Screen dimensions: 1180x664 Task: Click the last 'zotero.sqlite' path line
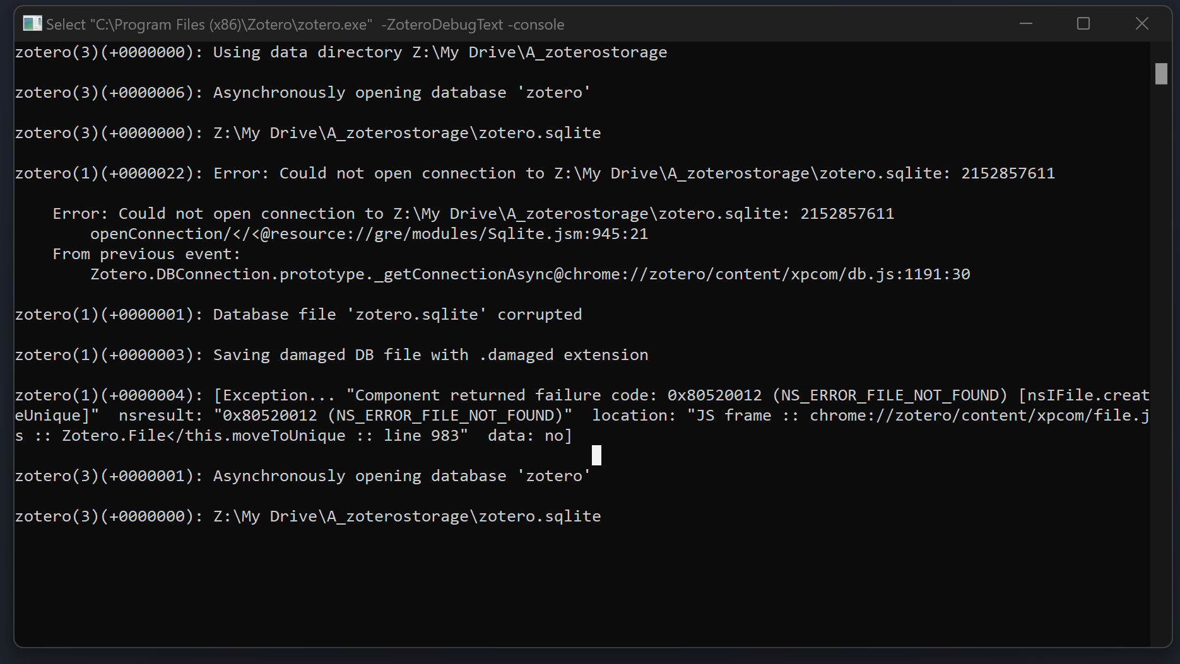(308, 516)
